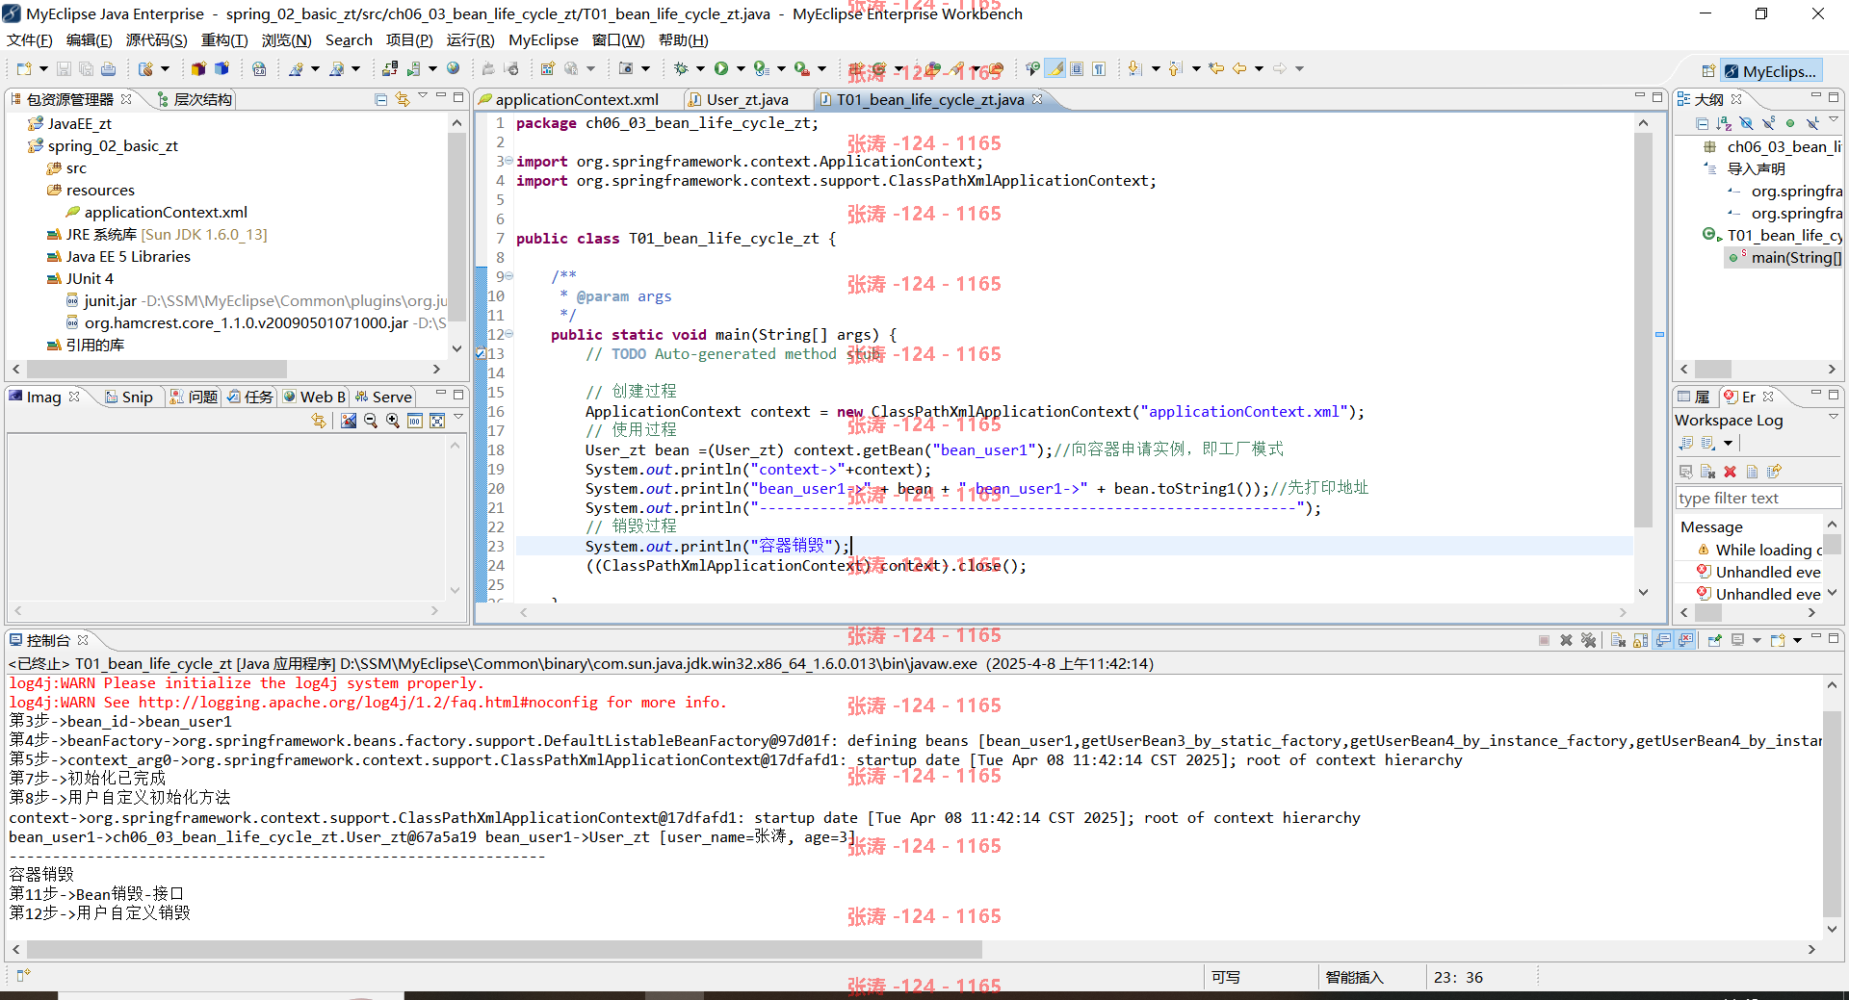Open Display Selected Console dropdown
The height and width of the screenshot is (1000, 1849).
click(1757, 640)
